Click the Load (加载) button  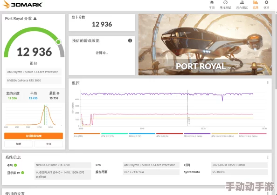[19, 144]
